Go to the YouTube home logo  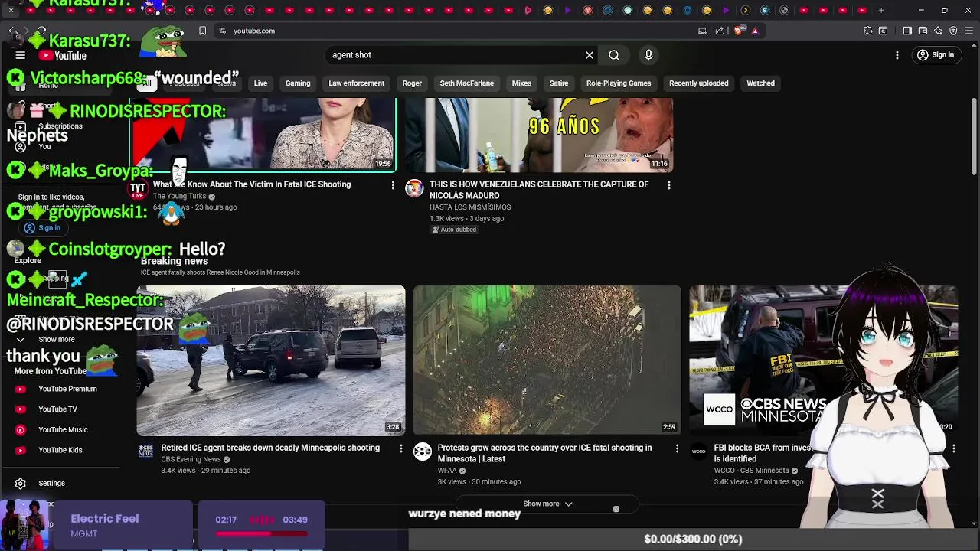(63, 55)
